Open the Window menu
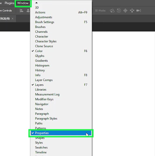The height and width of the screenshot is (156, 155). pos(23,3)
